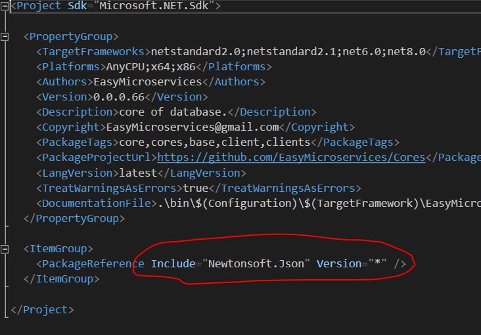This screenshot has height=335, width=481.
Task: Click the DocumentationFile path value
Action: coord(319,204)
